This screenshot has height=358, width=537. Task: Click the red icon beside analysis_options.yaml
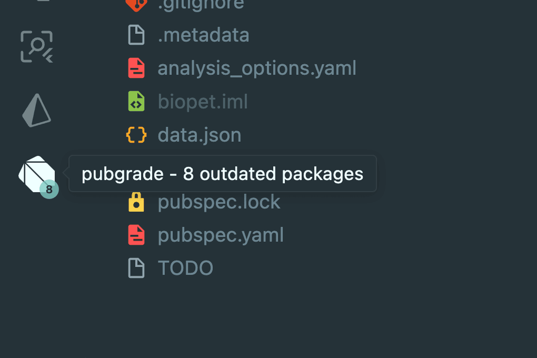point(136,68)
